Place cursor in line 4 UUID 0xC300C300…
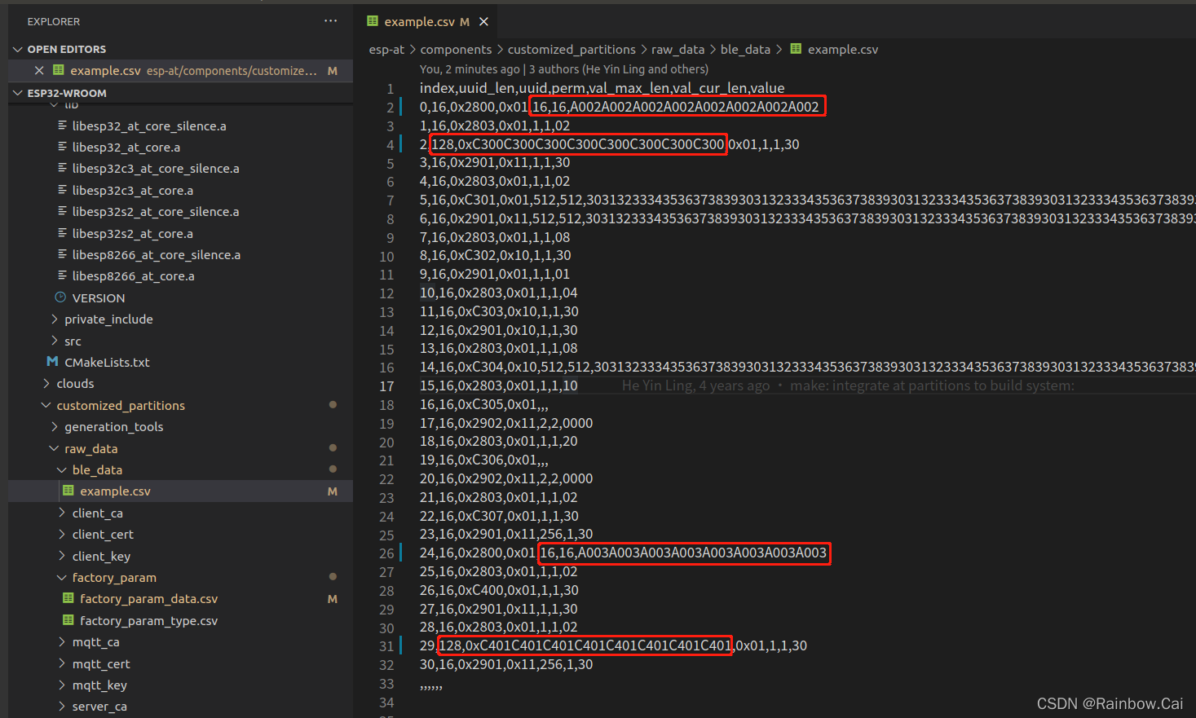This screenshot has height=718, width=1196. pyautogui.click(x=590, y=144)
